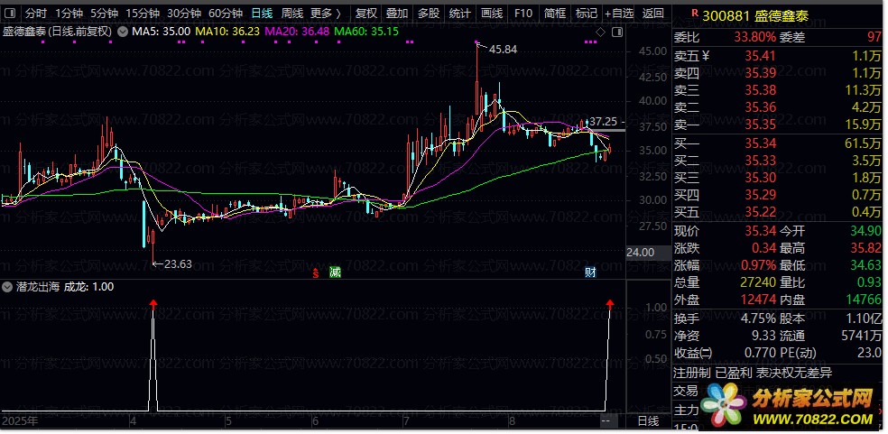
Task: Click the 卖五 price 35.41
Action: (x=760, y=56)
